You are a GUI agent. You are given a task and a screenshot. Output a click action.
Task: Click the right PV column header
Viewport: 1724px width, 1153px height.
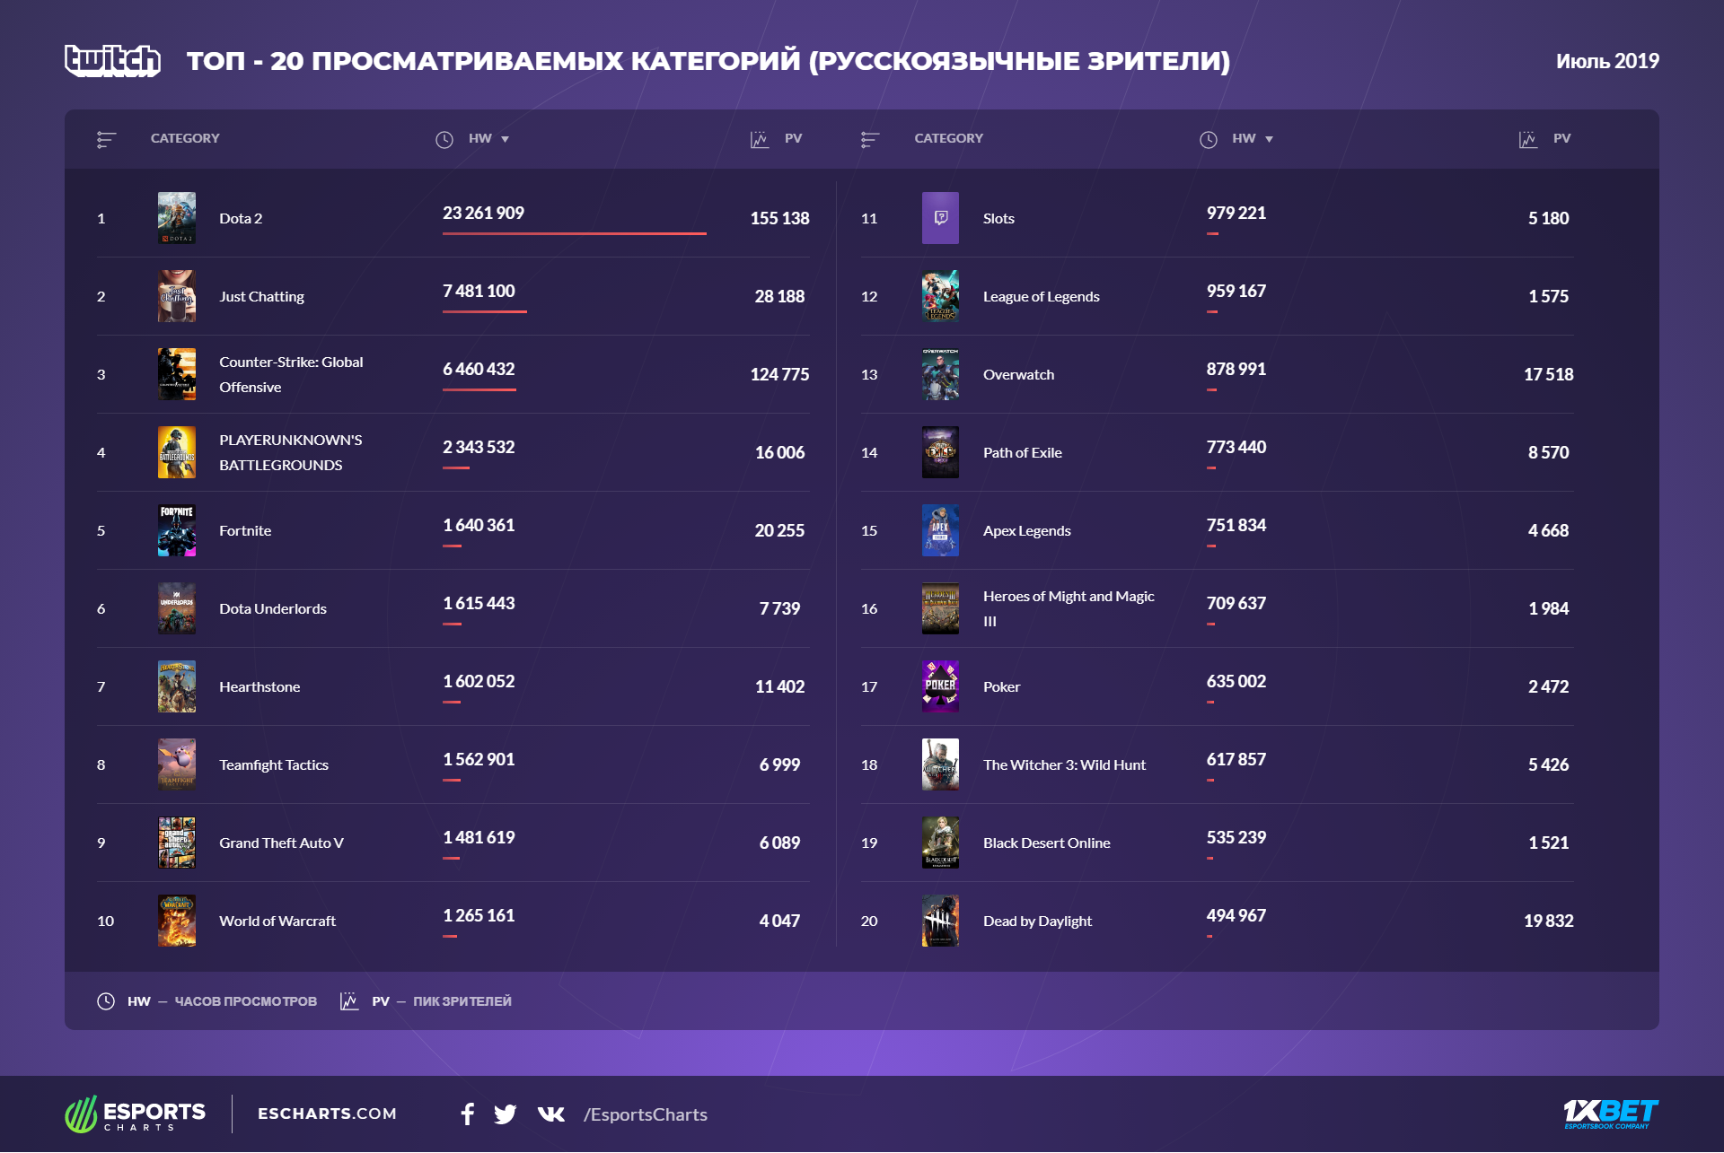[x=1561, y=138]
